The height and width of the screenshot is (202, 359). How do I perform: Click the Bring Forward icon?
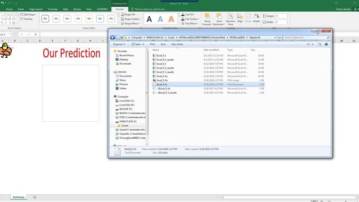tap(207, 16)
